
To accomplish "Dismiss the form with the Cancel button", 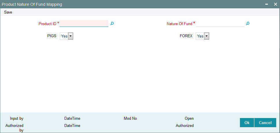I will click(265, 123).
